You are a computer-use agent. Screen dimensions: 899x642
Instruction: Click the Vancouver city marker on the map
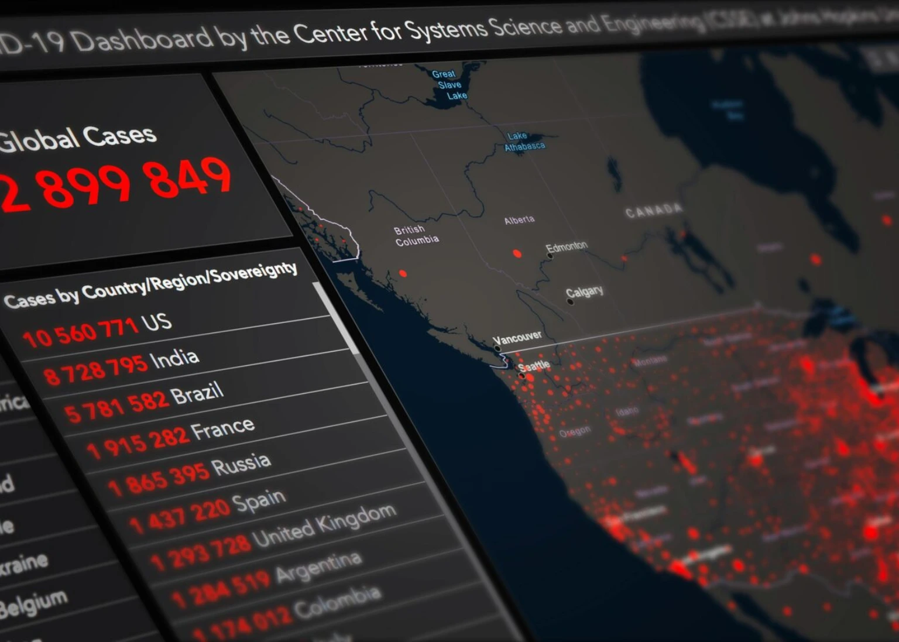click(x=497, y=348)
